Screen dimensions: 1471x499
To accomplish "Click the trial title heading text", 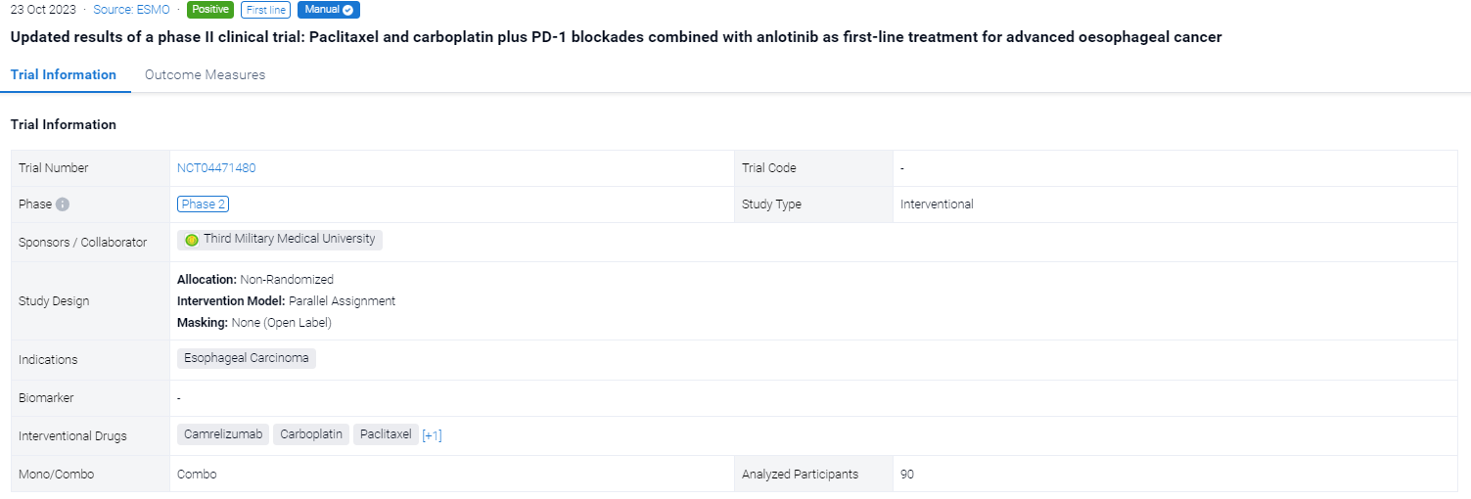I will (616, 37).
